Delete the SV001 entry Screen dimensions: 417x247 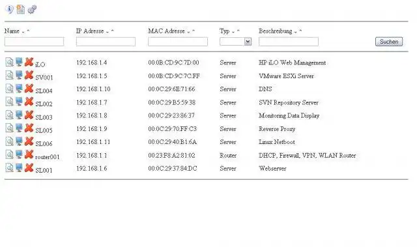(x=29, y=75)
